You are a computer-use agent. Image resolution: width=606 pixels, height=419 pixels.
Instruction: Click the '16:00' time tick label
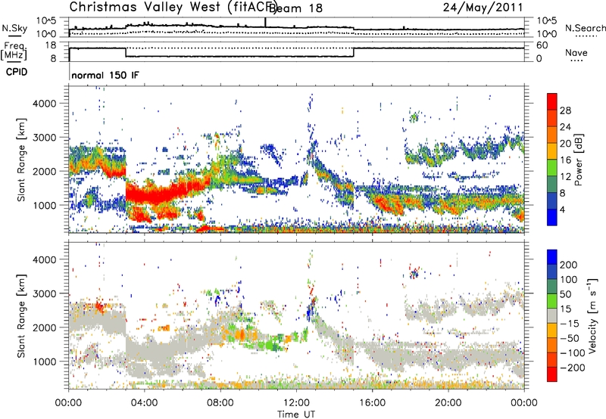(x=372, y=403)
